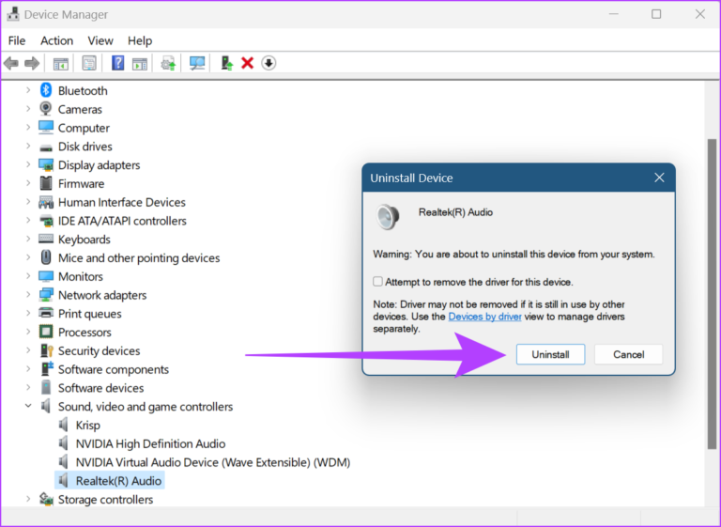Click the Cameras webcam icon
The height and width of the screenshot is (527, 721).
click(x=45, y=109)
